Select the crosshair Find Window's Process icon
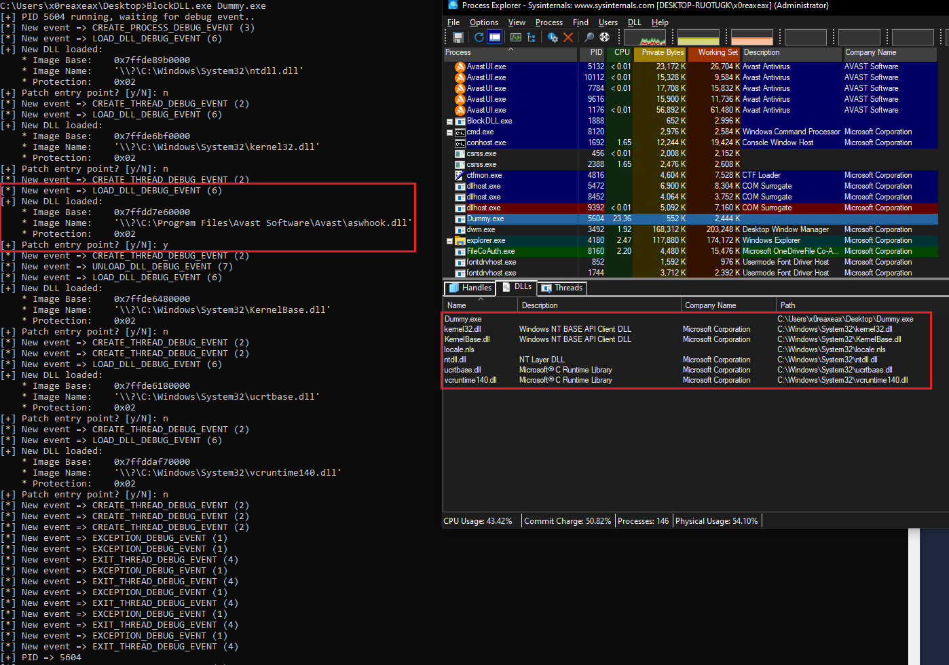The width and height of the screenshot is (949, 665). tap(604, 37)
